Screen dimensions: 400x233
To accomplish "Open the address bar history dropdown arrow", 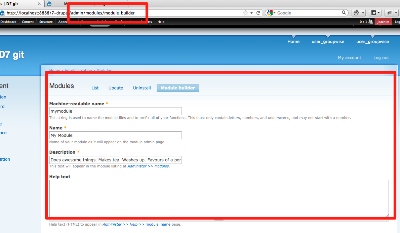I will [x=251, y=13].
